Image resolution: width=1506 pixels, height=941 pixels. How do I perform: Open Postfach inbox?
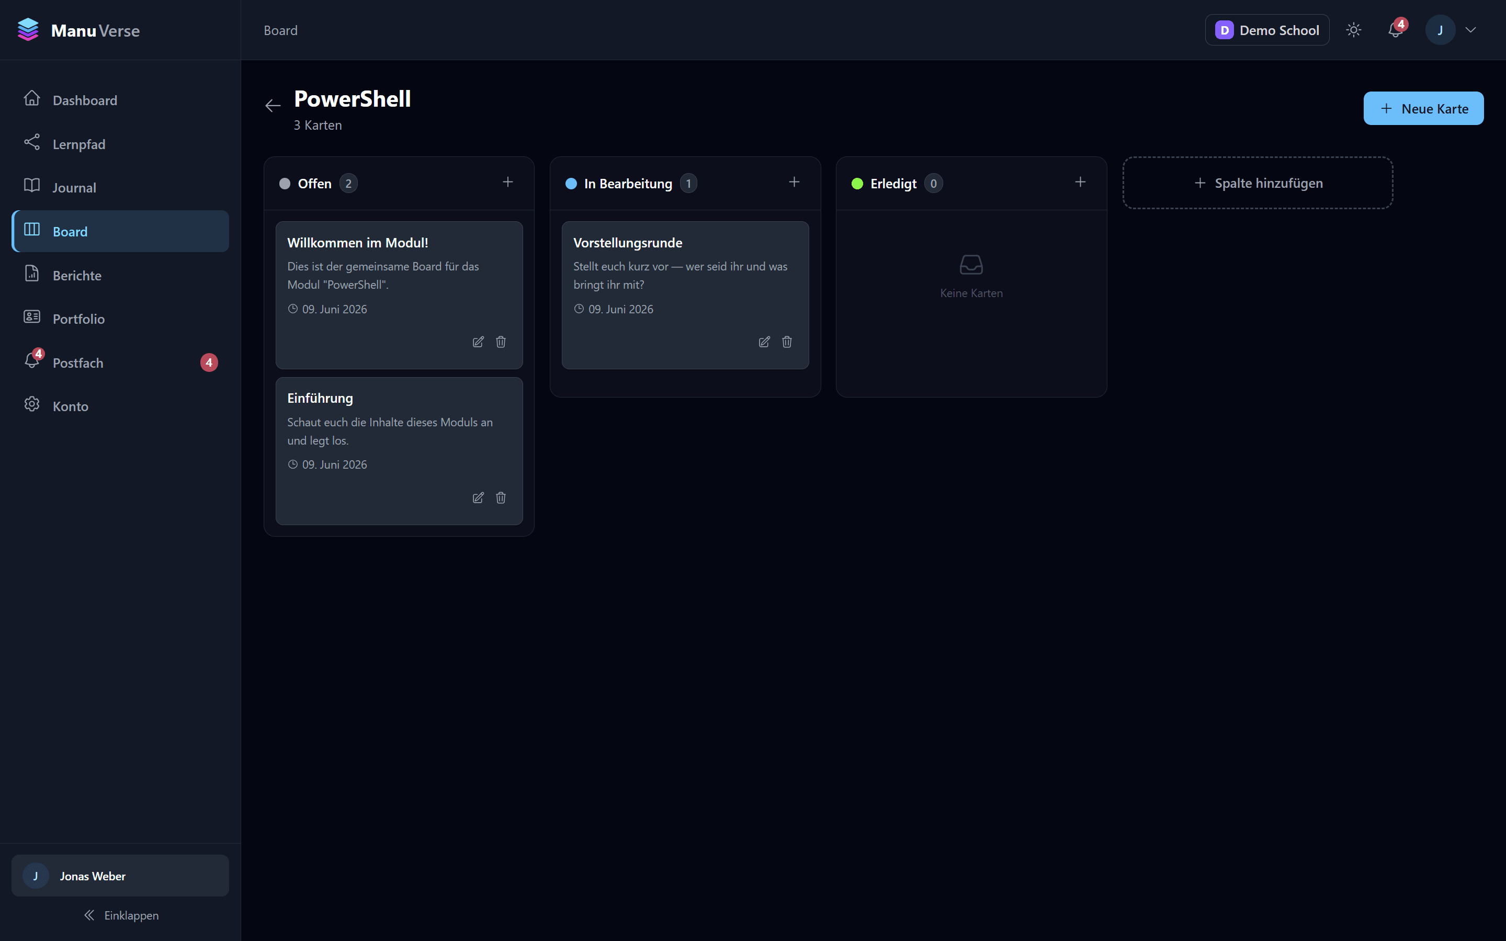point(120,362)
